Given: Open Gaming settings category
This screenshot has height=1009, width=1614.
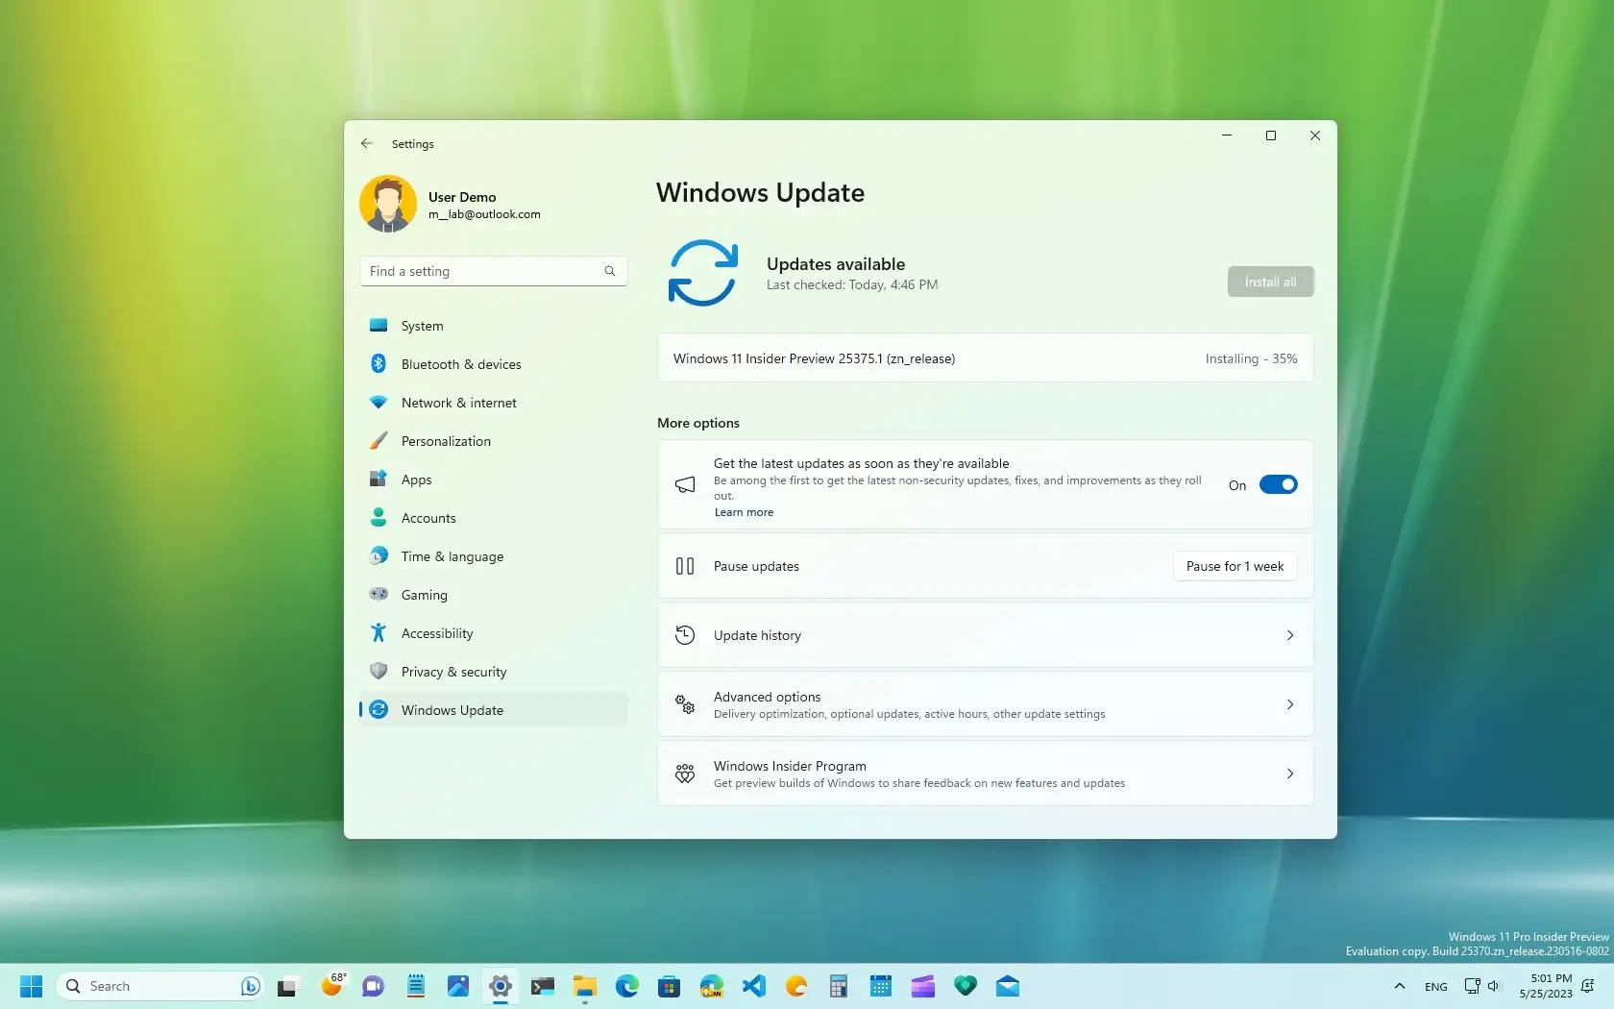Looking at the screenshot, I should (493, 595).
